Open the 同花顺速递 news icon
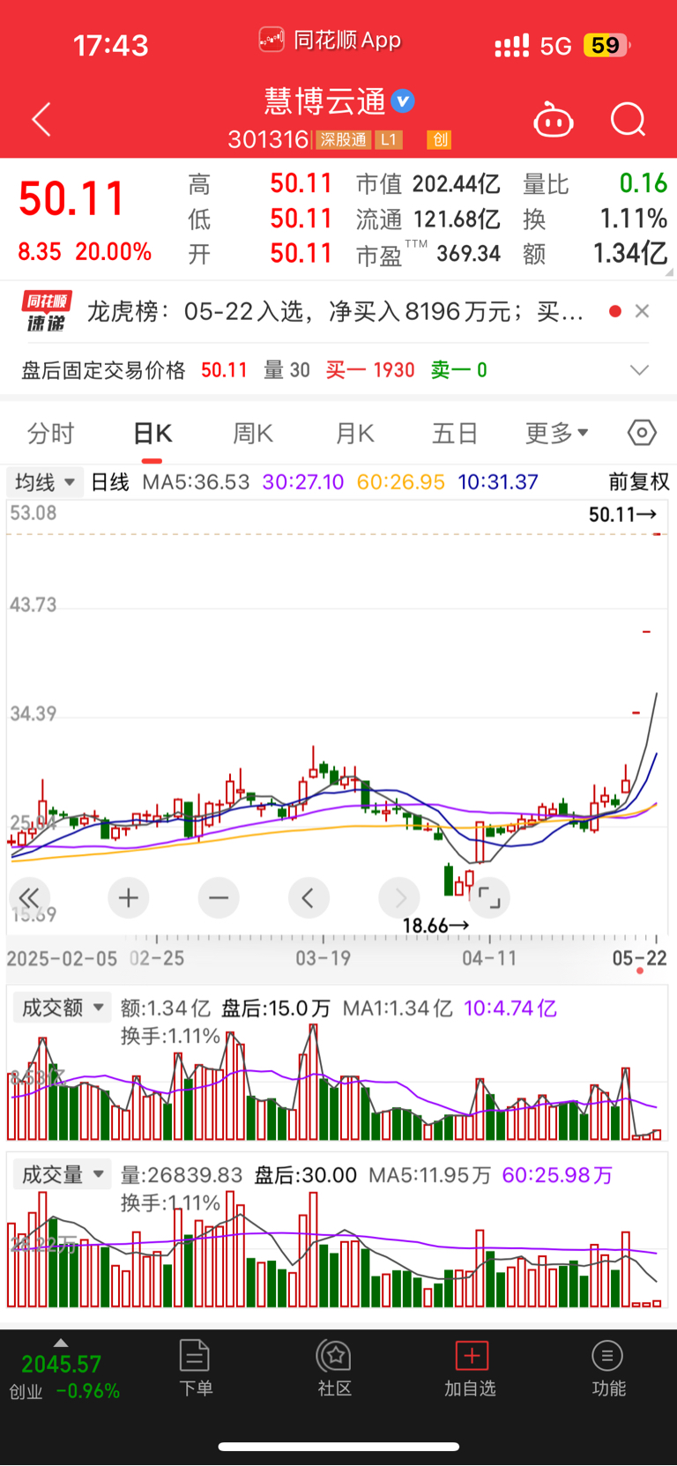The image size is (677, 1466). pos(46,312)
